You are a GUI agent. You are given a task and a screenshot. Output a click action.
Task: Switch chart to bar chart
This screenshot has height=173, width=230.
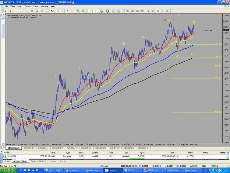click(62, 11)
